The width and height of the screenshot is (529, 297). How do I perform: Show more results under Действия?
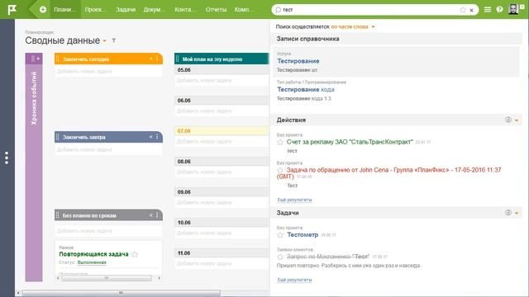click(x=294, y=200)
